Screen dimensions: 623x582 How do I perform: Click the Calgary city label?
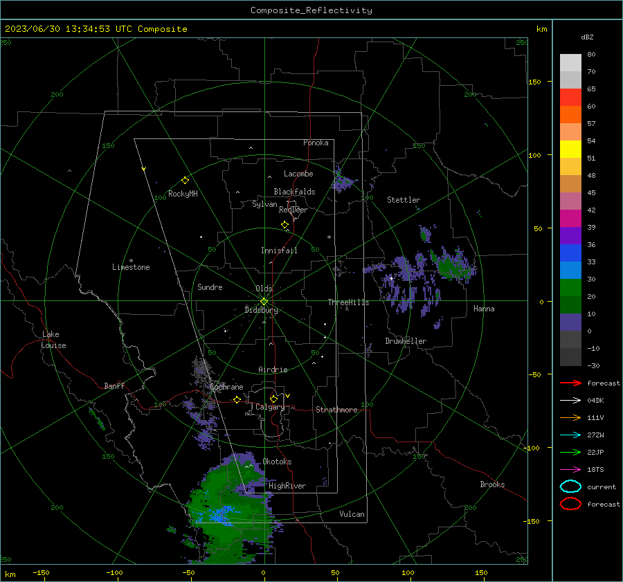pos(270,407)
